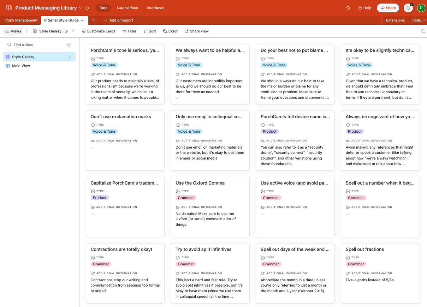Image resolution: width=427 pixels, height=307 pixels.
Task: Select the Style Gallery view in sidebar
Action: 23,57
